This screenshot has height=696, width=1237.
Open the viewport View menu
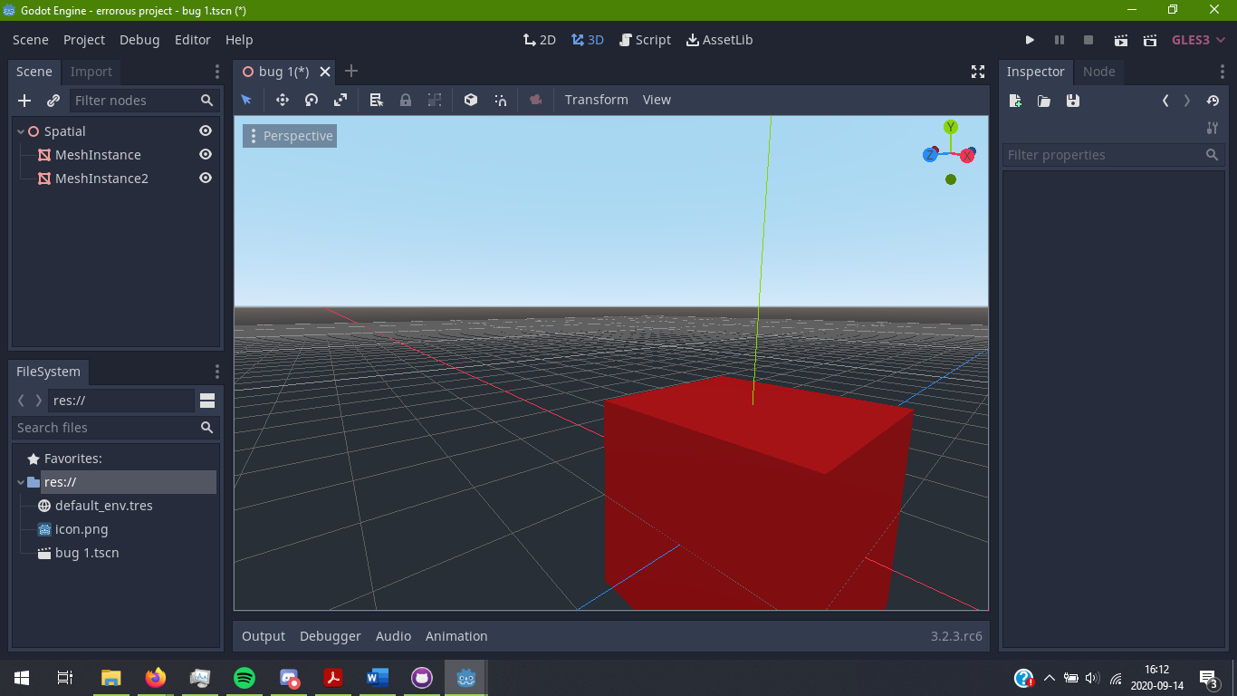[657, 100]
